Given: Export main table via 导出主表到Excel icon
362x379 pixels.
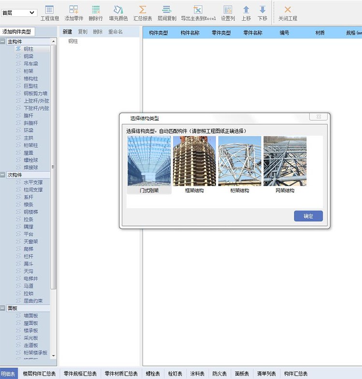Looking at the screenshot, I should pyautogui.click(x=198, y=13).
